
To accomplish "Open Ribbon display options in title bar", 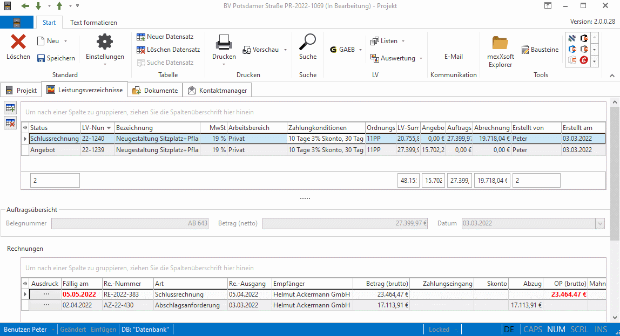I will (x=548, y=5).
